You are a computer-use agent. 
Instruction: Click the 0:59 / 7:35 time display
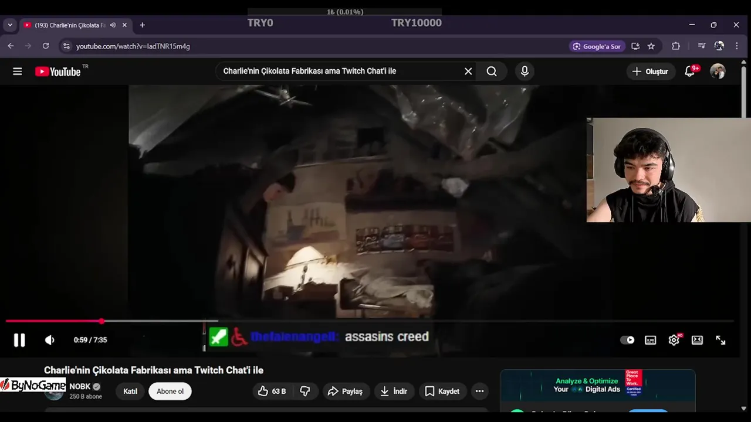pos(90,340)
